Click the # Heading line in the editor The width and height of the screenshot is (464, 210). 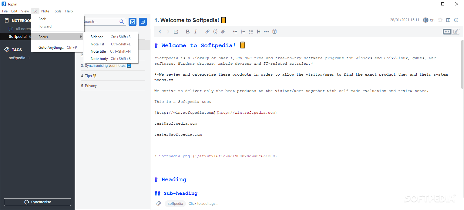(x=170, y=179)
